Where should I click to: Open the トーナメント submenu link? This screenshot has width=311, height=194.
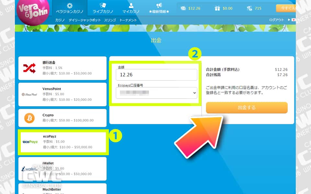(x=128, y=20)
